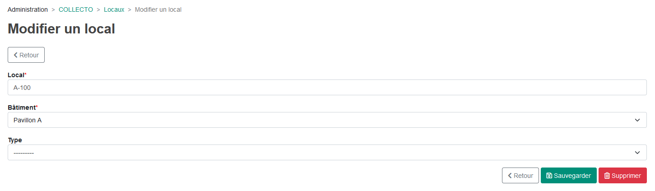Screen dimensions: 655x191
Task: Delete the local with the Supprimer button
Action: pyautogui.click(x=622, y=176)
